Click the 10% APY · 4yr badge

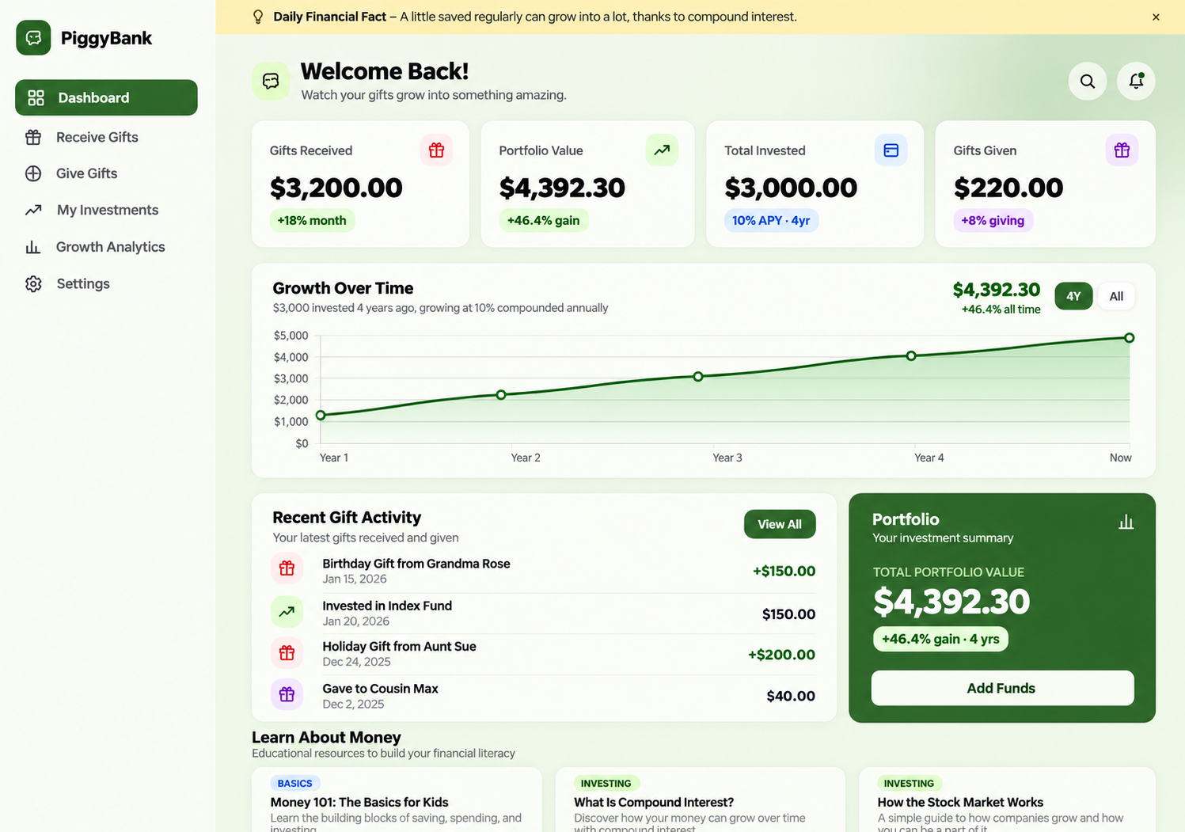pos(771,221)
